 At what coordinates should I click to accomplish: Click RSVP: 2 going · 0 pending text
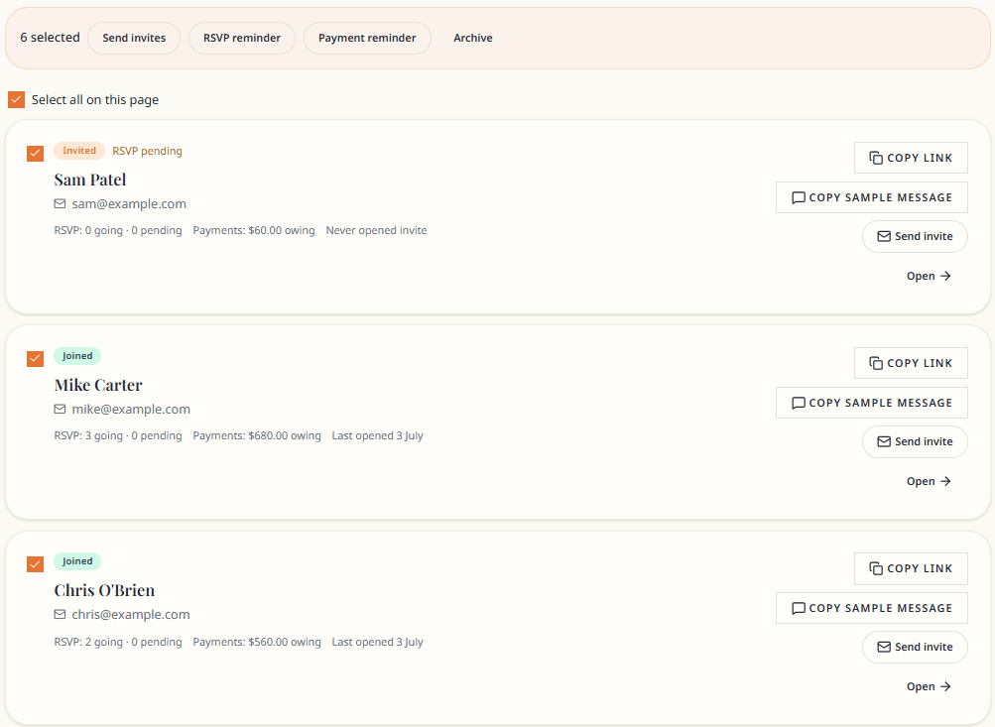pyautogui.click(x=118, y=642)
